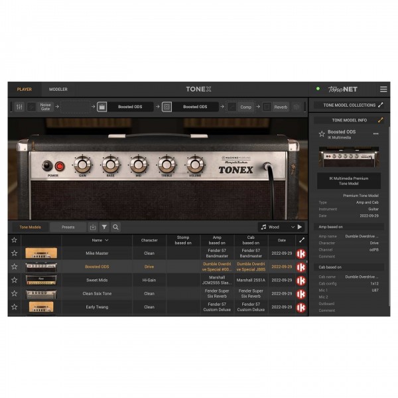
Task: Click the filter funnel icon
Action: [x=104, y=227]
